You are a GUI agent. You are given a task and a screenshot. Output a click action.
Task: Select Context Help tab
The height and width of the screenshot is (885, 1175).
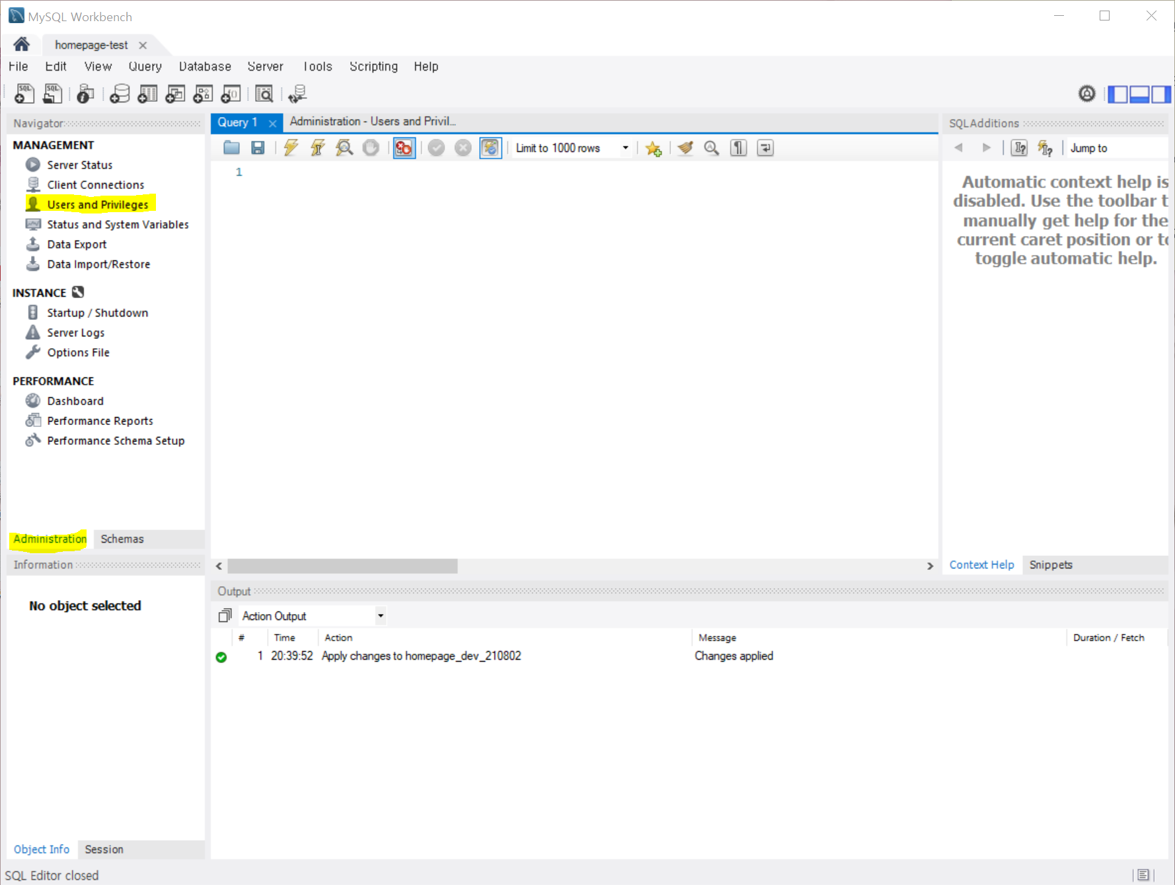981,564
